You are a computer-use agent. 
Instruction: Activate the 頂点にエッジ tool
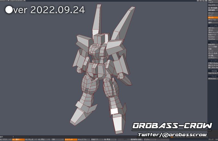[213, 32]
